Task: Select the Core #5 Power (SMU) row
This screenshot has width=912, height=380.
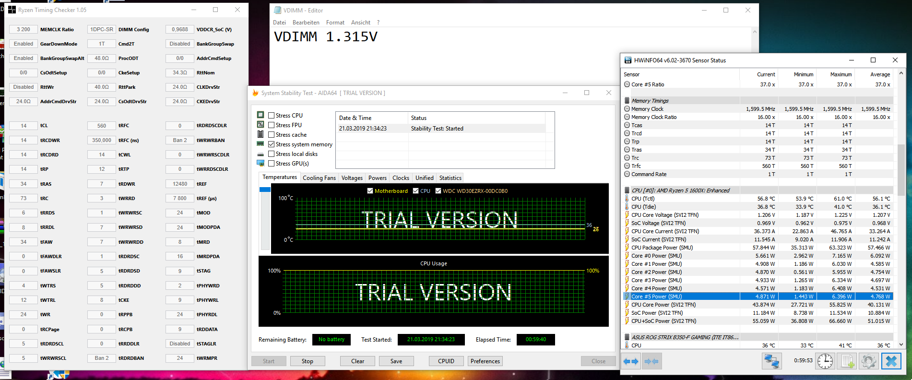Action: tap(758, 297)
